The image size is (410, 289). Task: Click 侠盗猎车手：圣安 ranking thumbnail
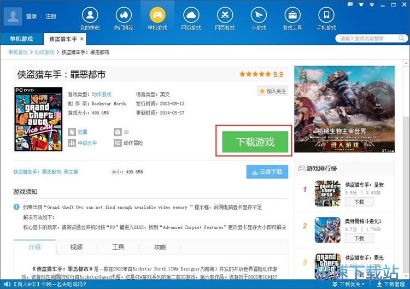point(327,193)
